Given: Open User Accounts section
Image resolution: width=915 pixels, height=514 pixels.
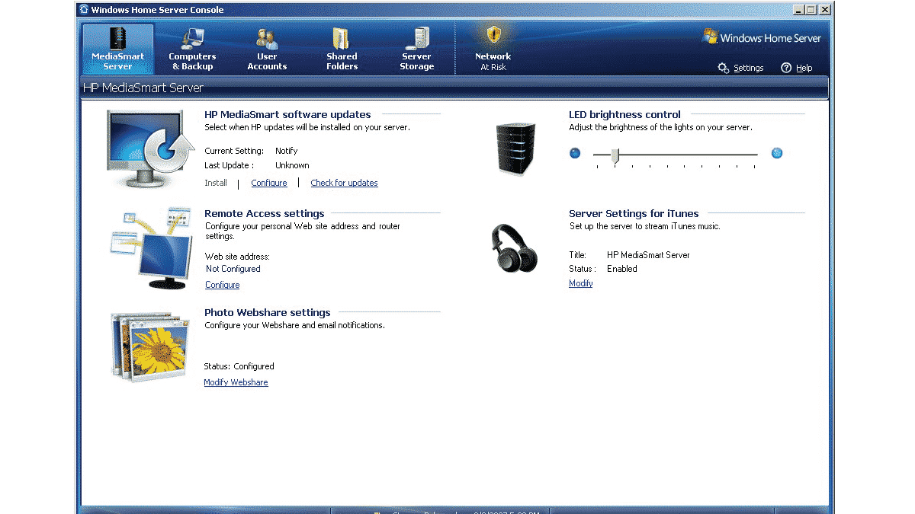Looking at the screenshot, I should 267,49.
